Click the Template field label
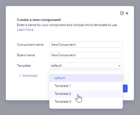140x115 pixels. (x=24, y=66)
